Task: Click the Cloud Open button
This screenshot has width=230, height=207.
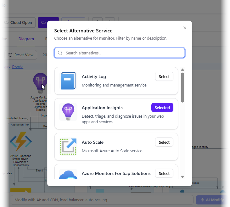Action: [19, 22]
